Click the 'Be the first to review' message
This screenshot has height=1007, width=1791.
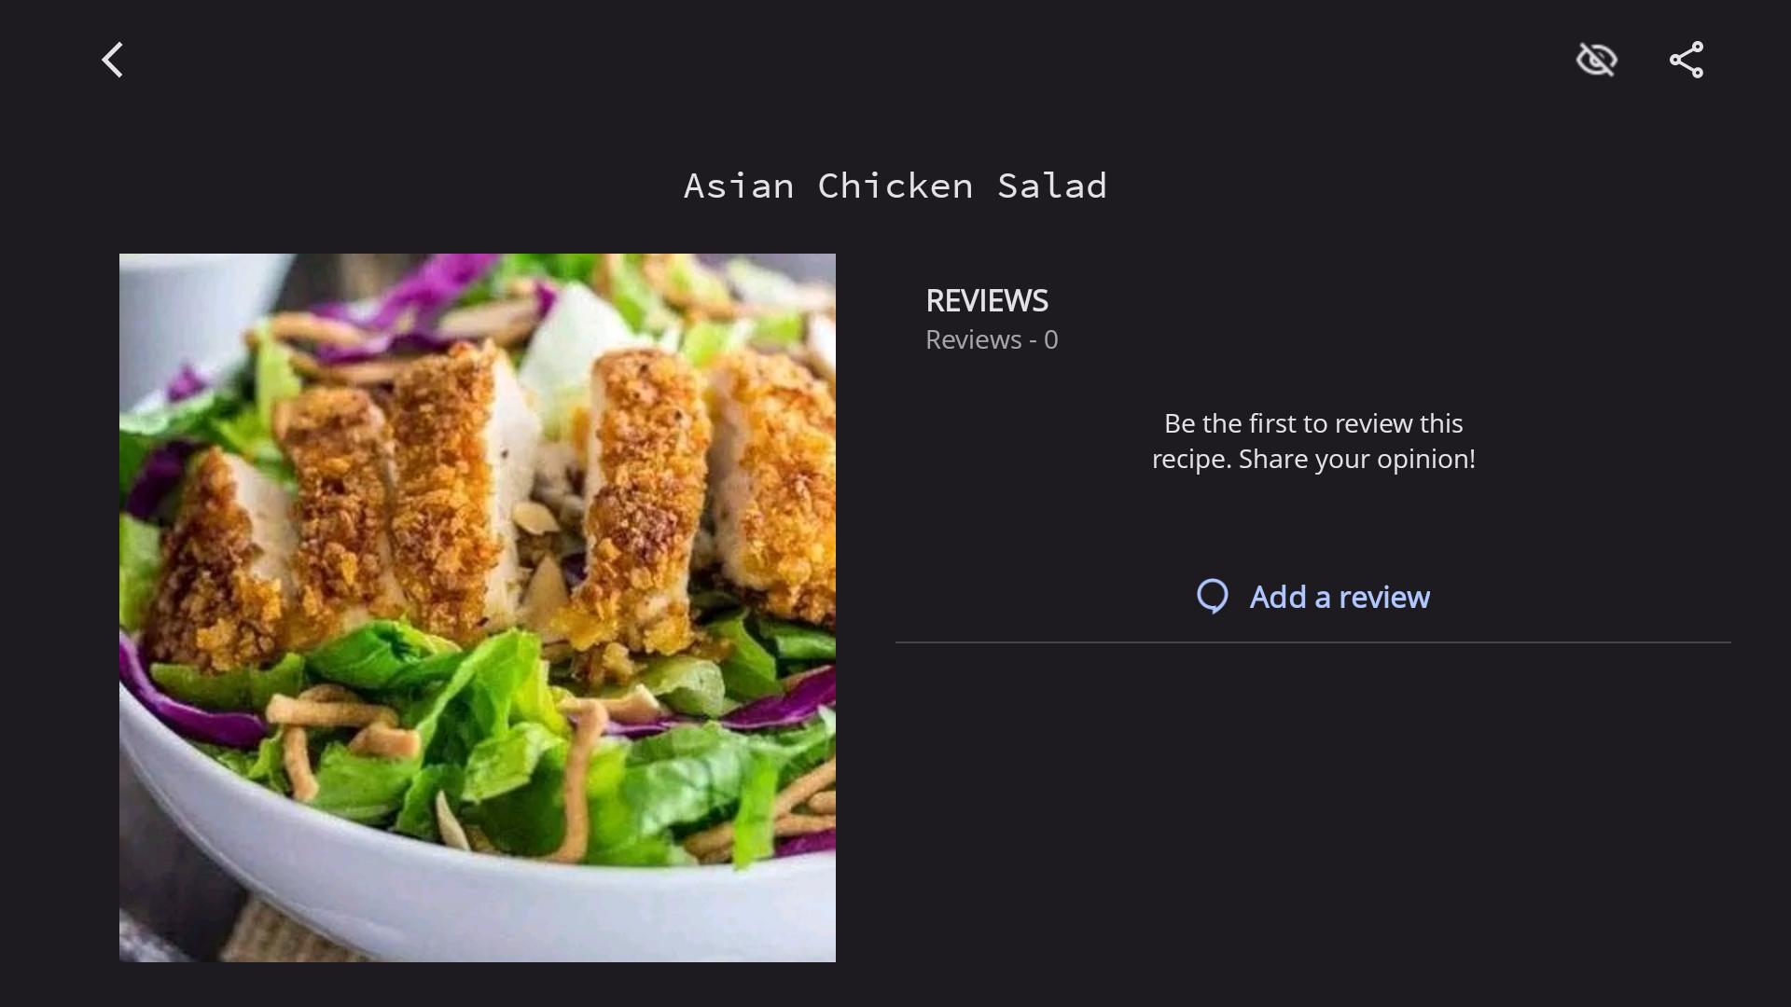point(1313,441)
